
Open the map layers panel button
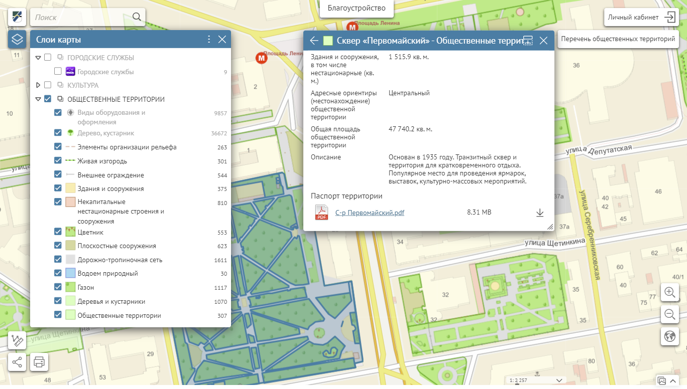tap(17, 39)
